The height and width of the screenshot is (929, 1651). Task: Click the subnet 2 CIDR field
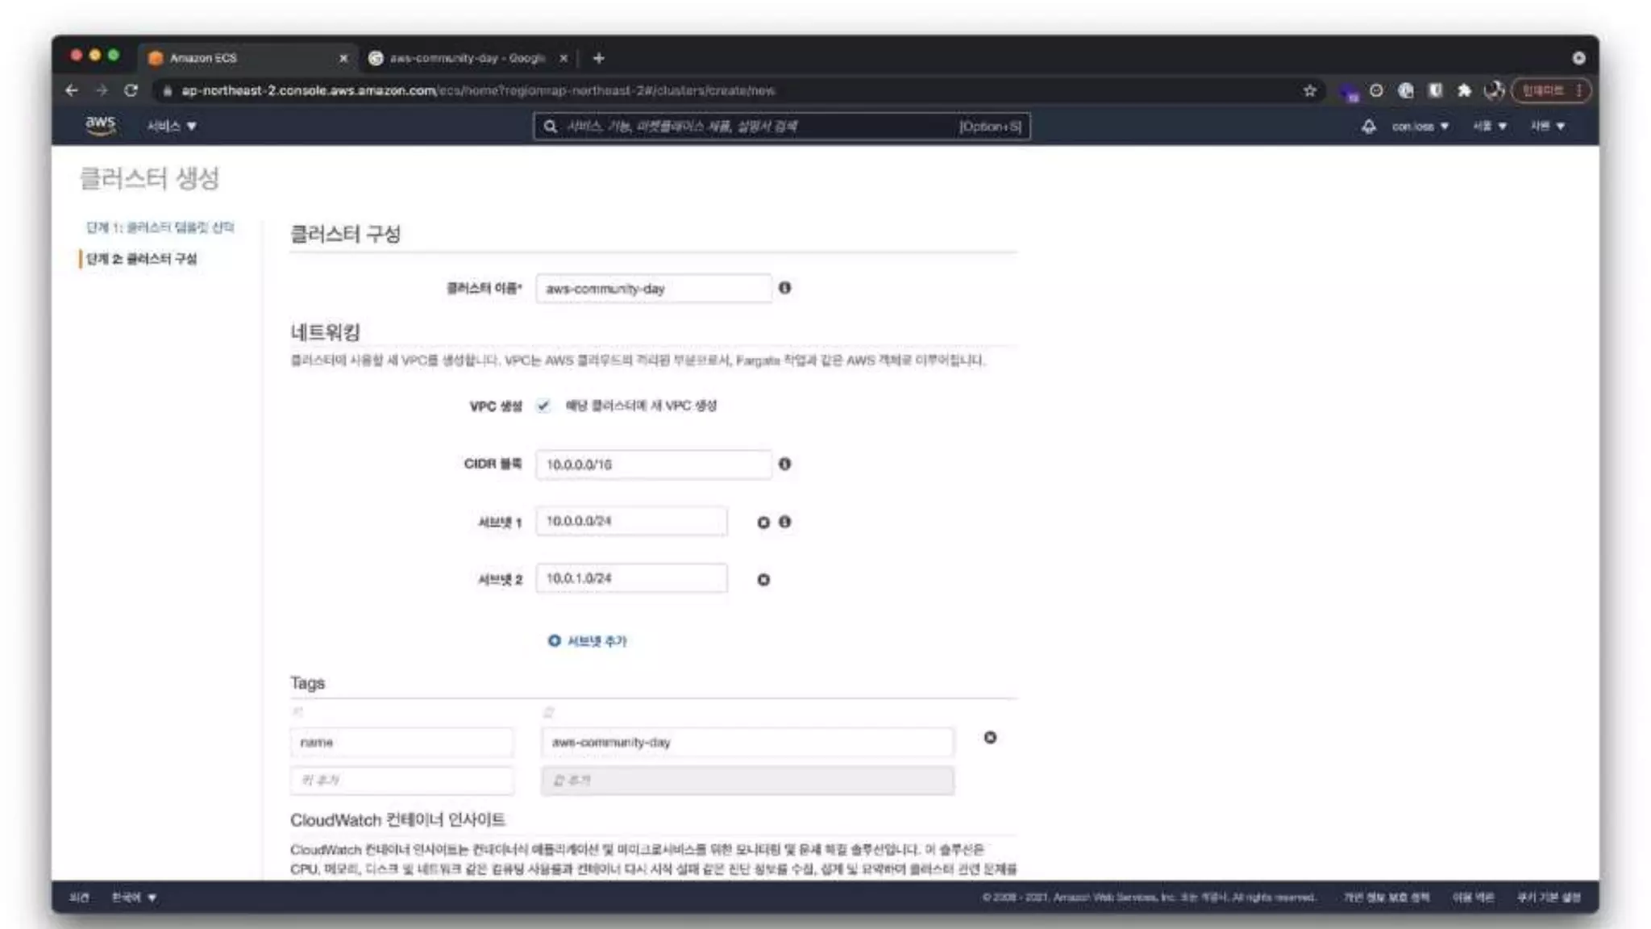click(x=631, y=578)
